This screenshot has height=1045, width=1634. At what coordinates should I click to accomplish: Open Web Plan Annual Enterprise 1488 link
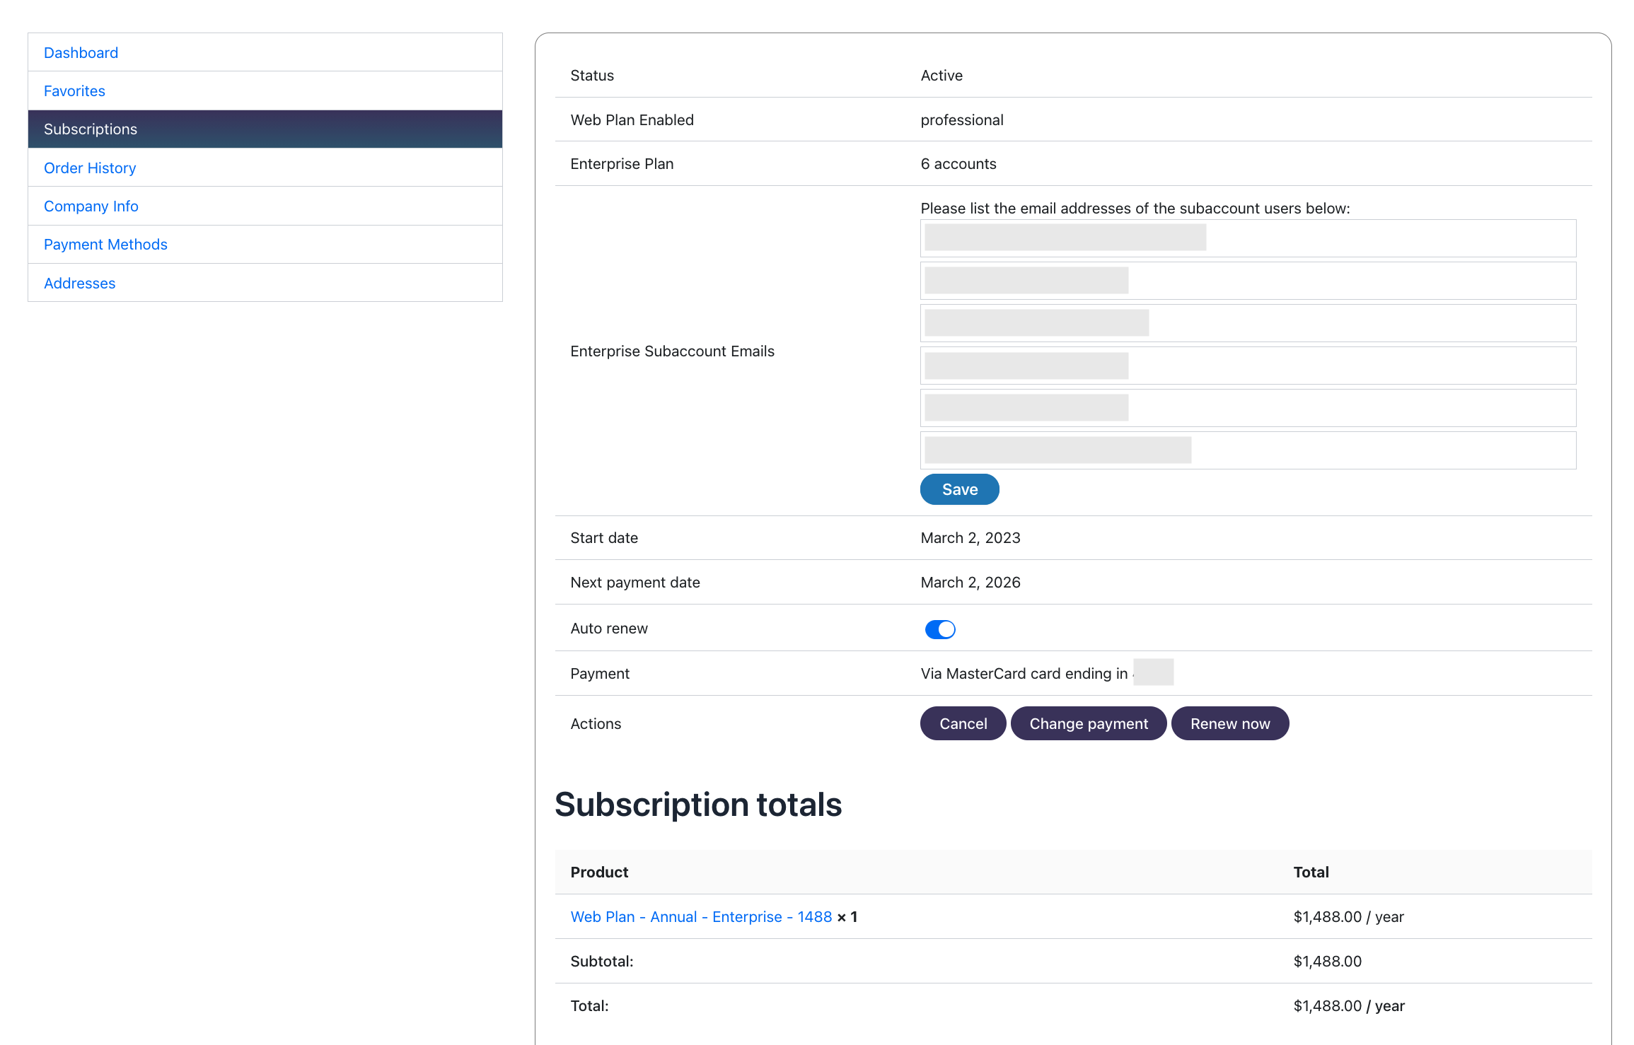click(x=700, y=917)
